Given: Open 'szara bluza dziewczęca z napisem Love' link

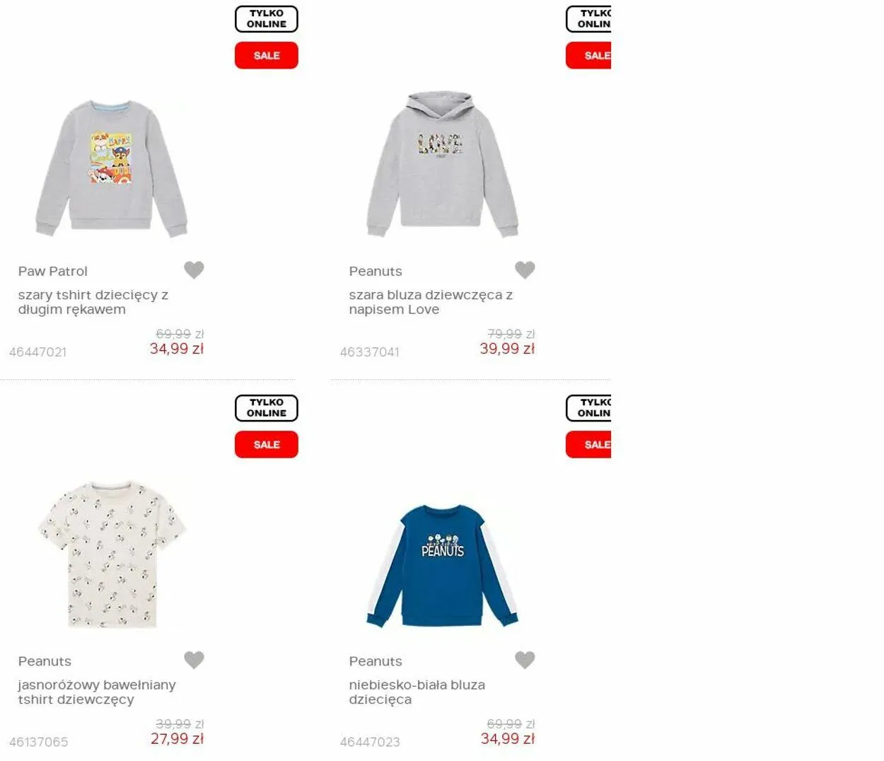Looking at the screenshot, I should [431, 302].
